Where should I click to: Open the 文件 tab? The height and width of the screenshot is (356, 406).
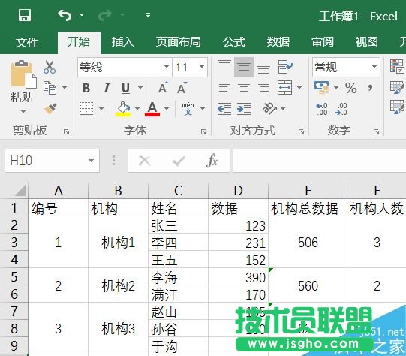click(27, 42)
